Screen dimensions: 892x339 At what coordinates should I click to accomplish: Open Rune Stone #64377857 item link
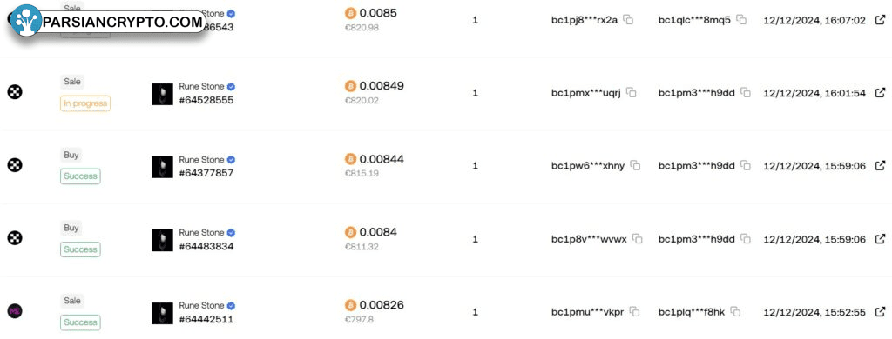pos(206,173)
